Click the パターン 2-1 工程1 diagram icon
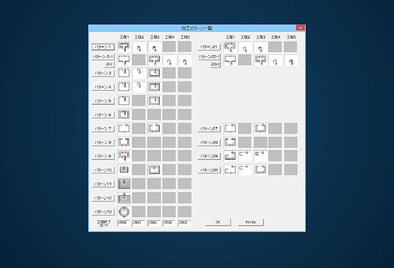 (124, 60)
